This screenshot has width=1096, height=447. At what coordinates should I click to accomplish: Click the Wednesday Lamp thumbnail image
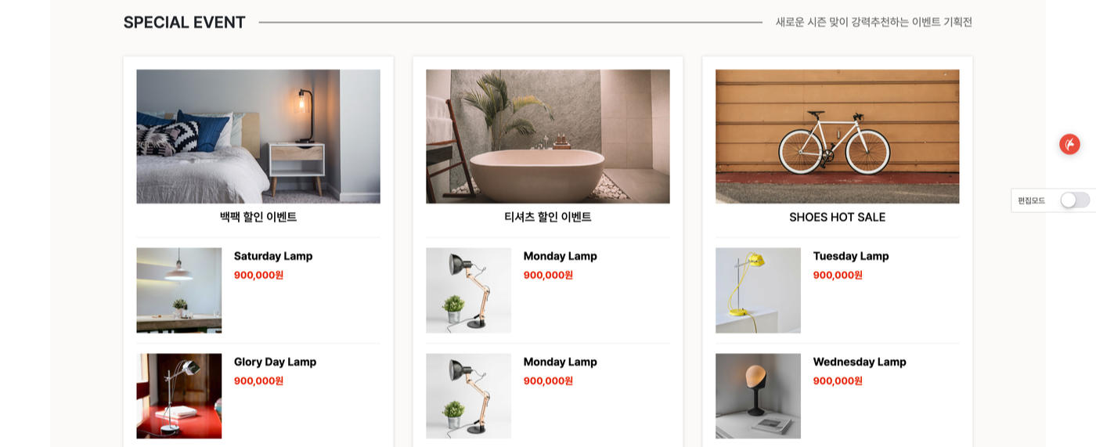[759, 396]
